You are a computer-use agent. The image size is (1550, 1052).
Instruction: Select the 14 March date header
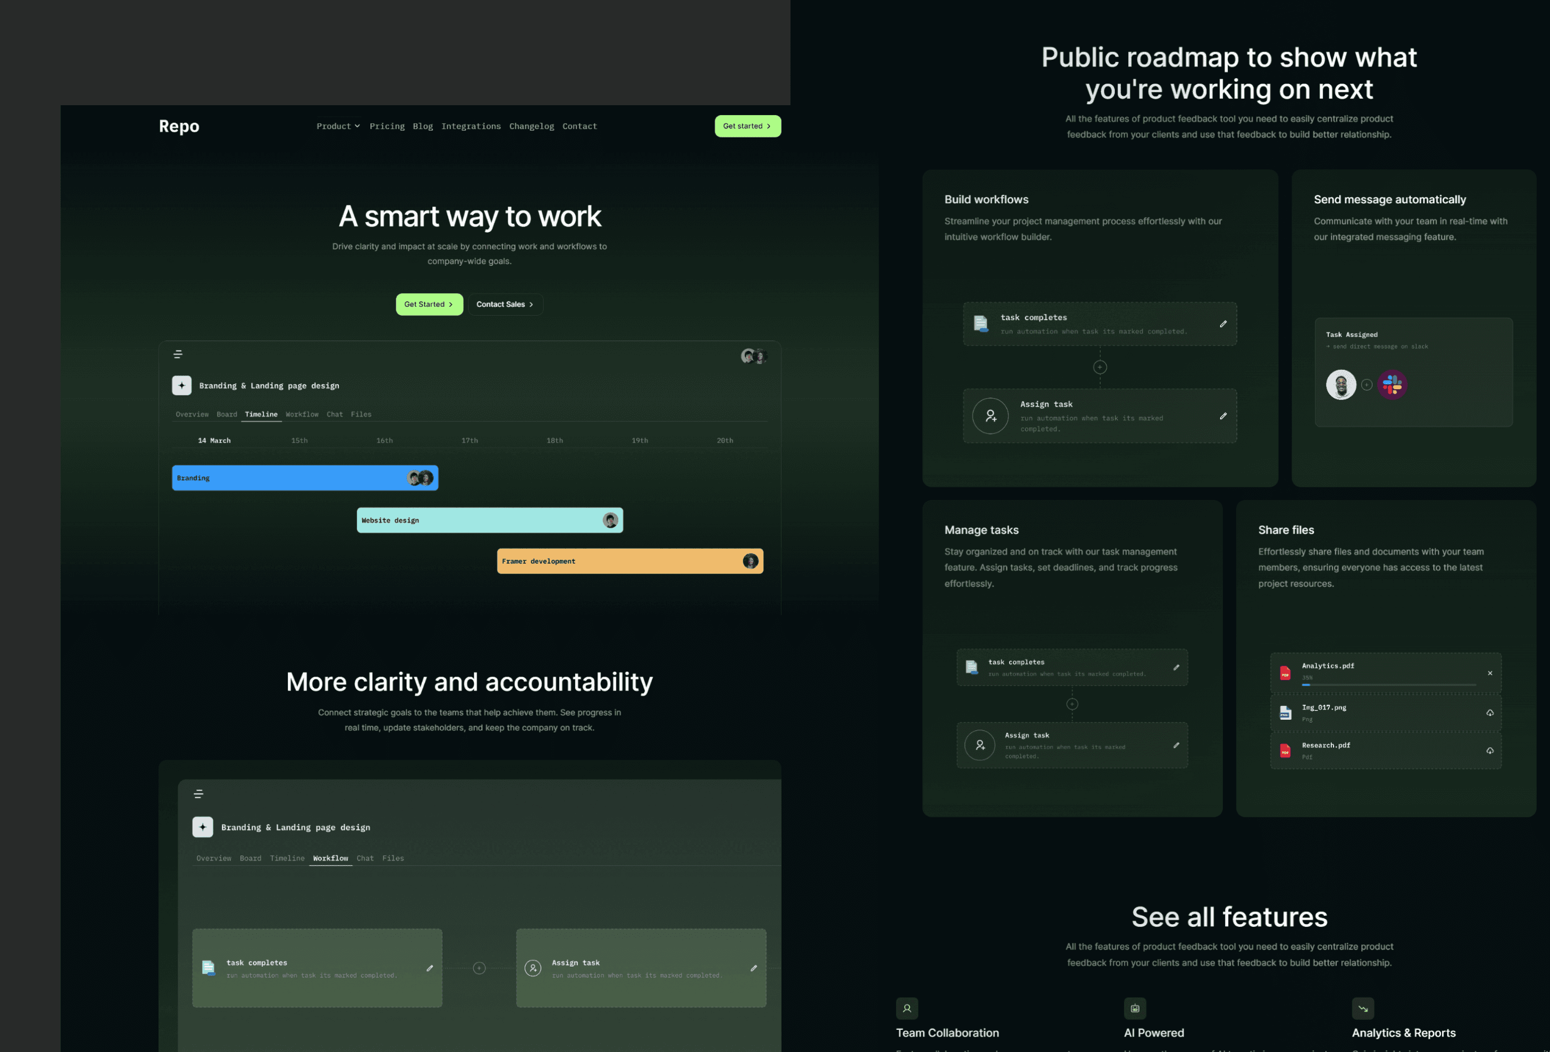(x=214, y=440)
